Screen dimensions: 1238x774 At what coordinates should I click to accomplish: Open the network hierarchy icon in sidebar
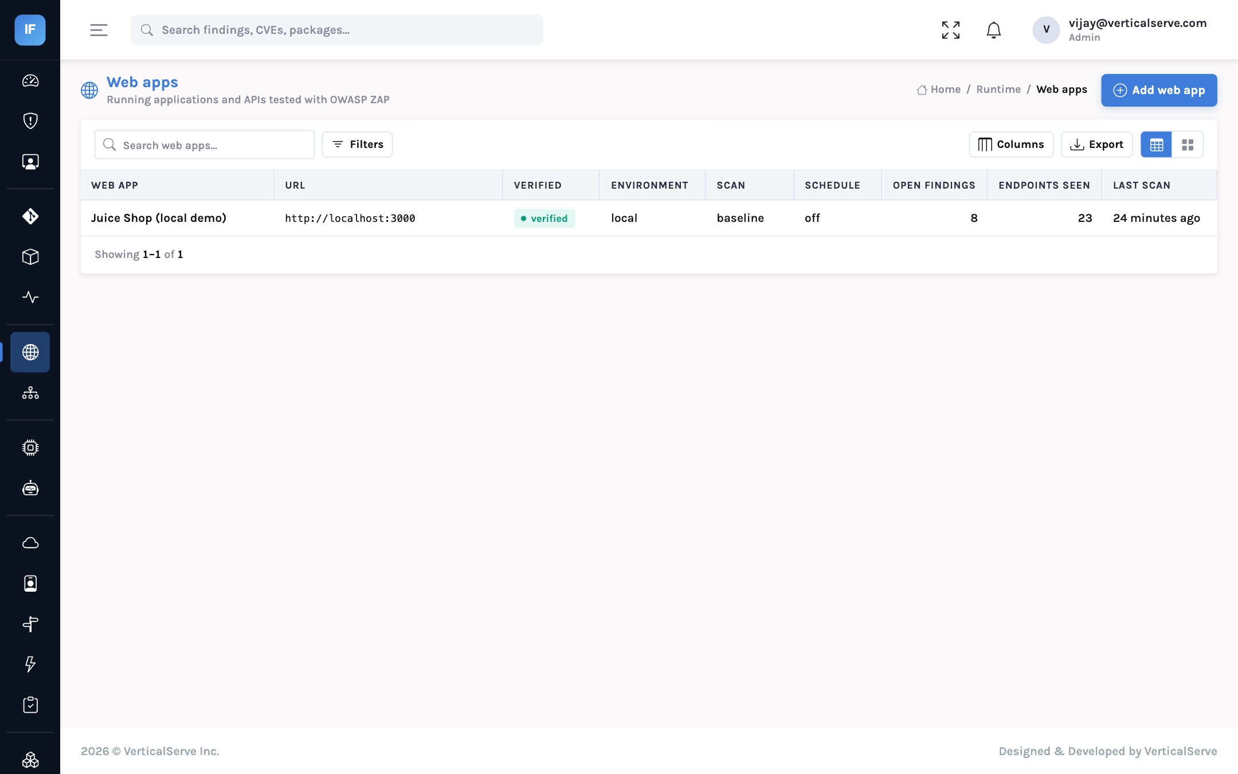[x=30, y=393]
